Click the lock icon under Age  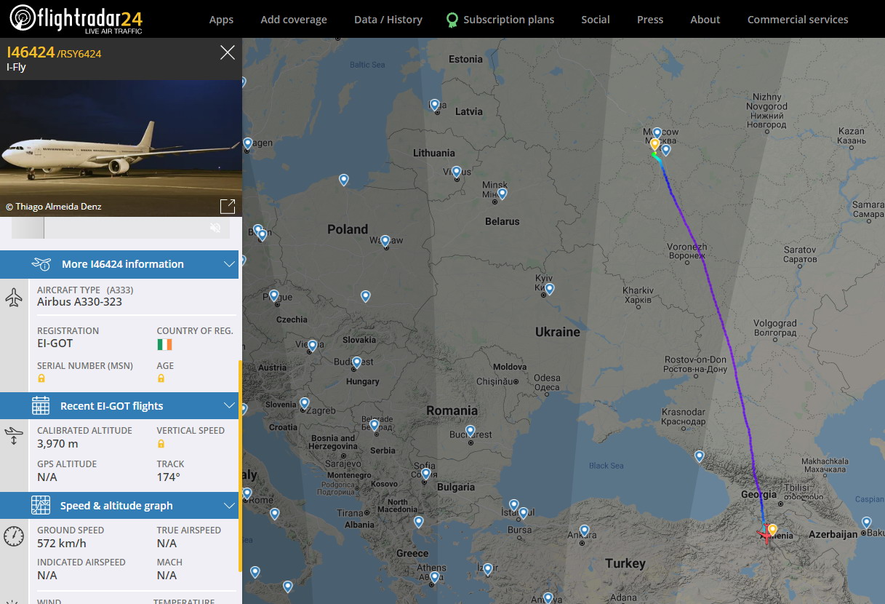(x=161, y=378)
